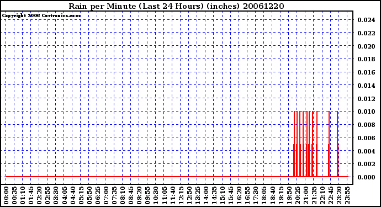Viewport: 381px width, 207px height.
Task: Choose the 06:25 x-axis label
Action: (x=97, y=195)
